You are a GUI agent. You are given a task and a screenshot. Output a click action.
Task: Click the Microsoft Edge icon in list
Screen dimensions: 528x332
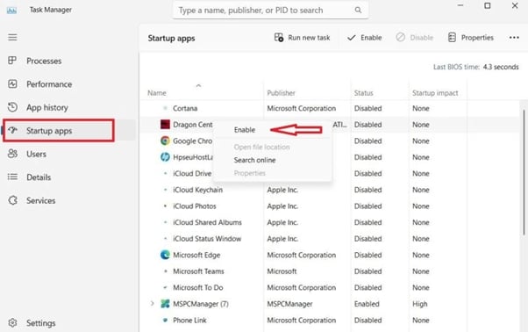(x=165, y=255)
